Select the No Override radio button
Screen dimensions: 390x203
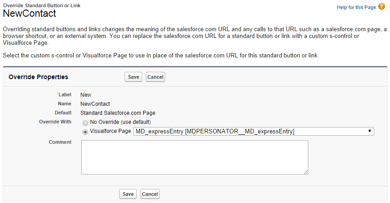(x=85, y=123)
